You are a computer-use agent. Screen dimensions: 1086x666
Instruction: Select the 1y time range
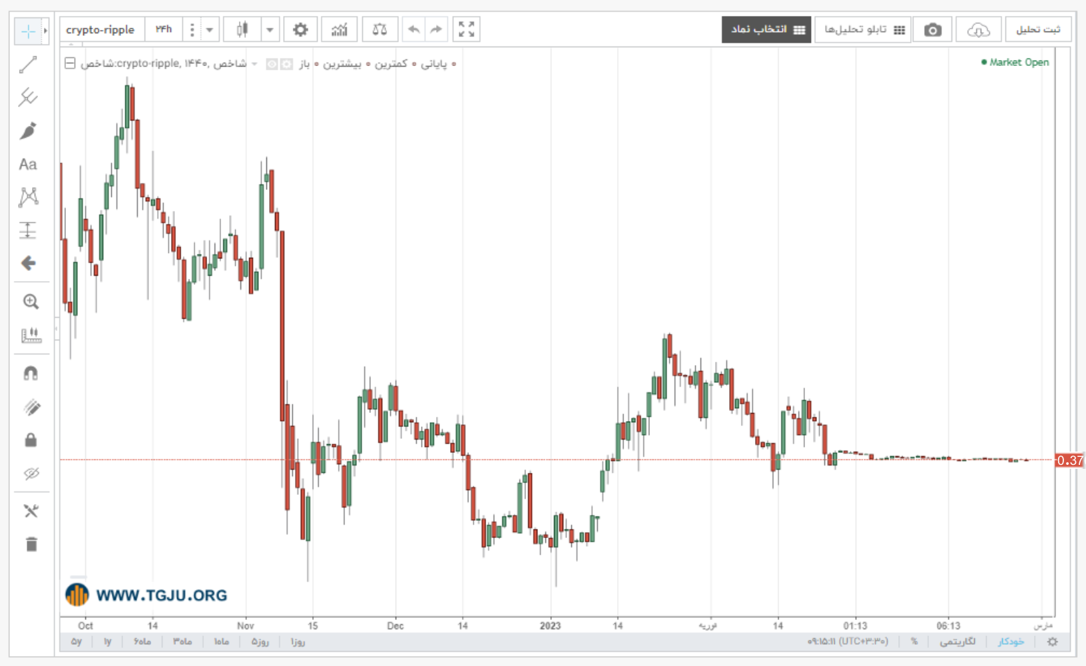click(x=107, y=641)
